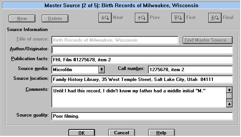Click Comments scrollbar up arrow
This screenshot has height=137, width=241.
(x=229, y=90)
